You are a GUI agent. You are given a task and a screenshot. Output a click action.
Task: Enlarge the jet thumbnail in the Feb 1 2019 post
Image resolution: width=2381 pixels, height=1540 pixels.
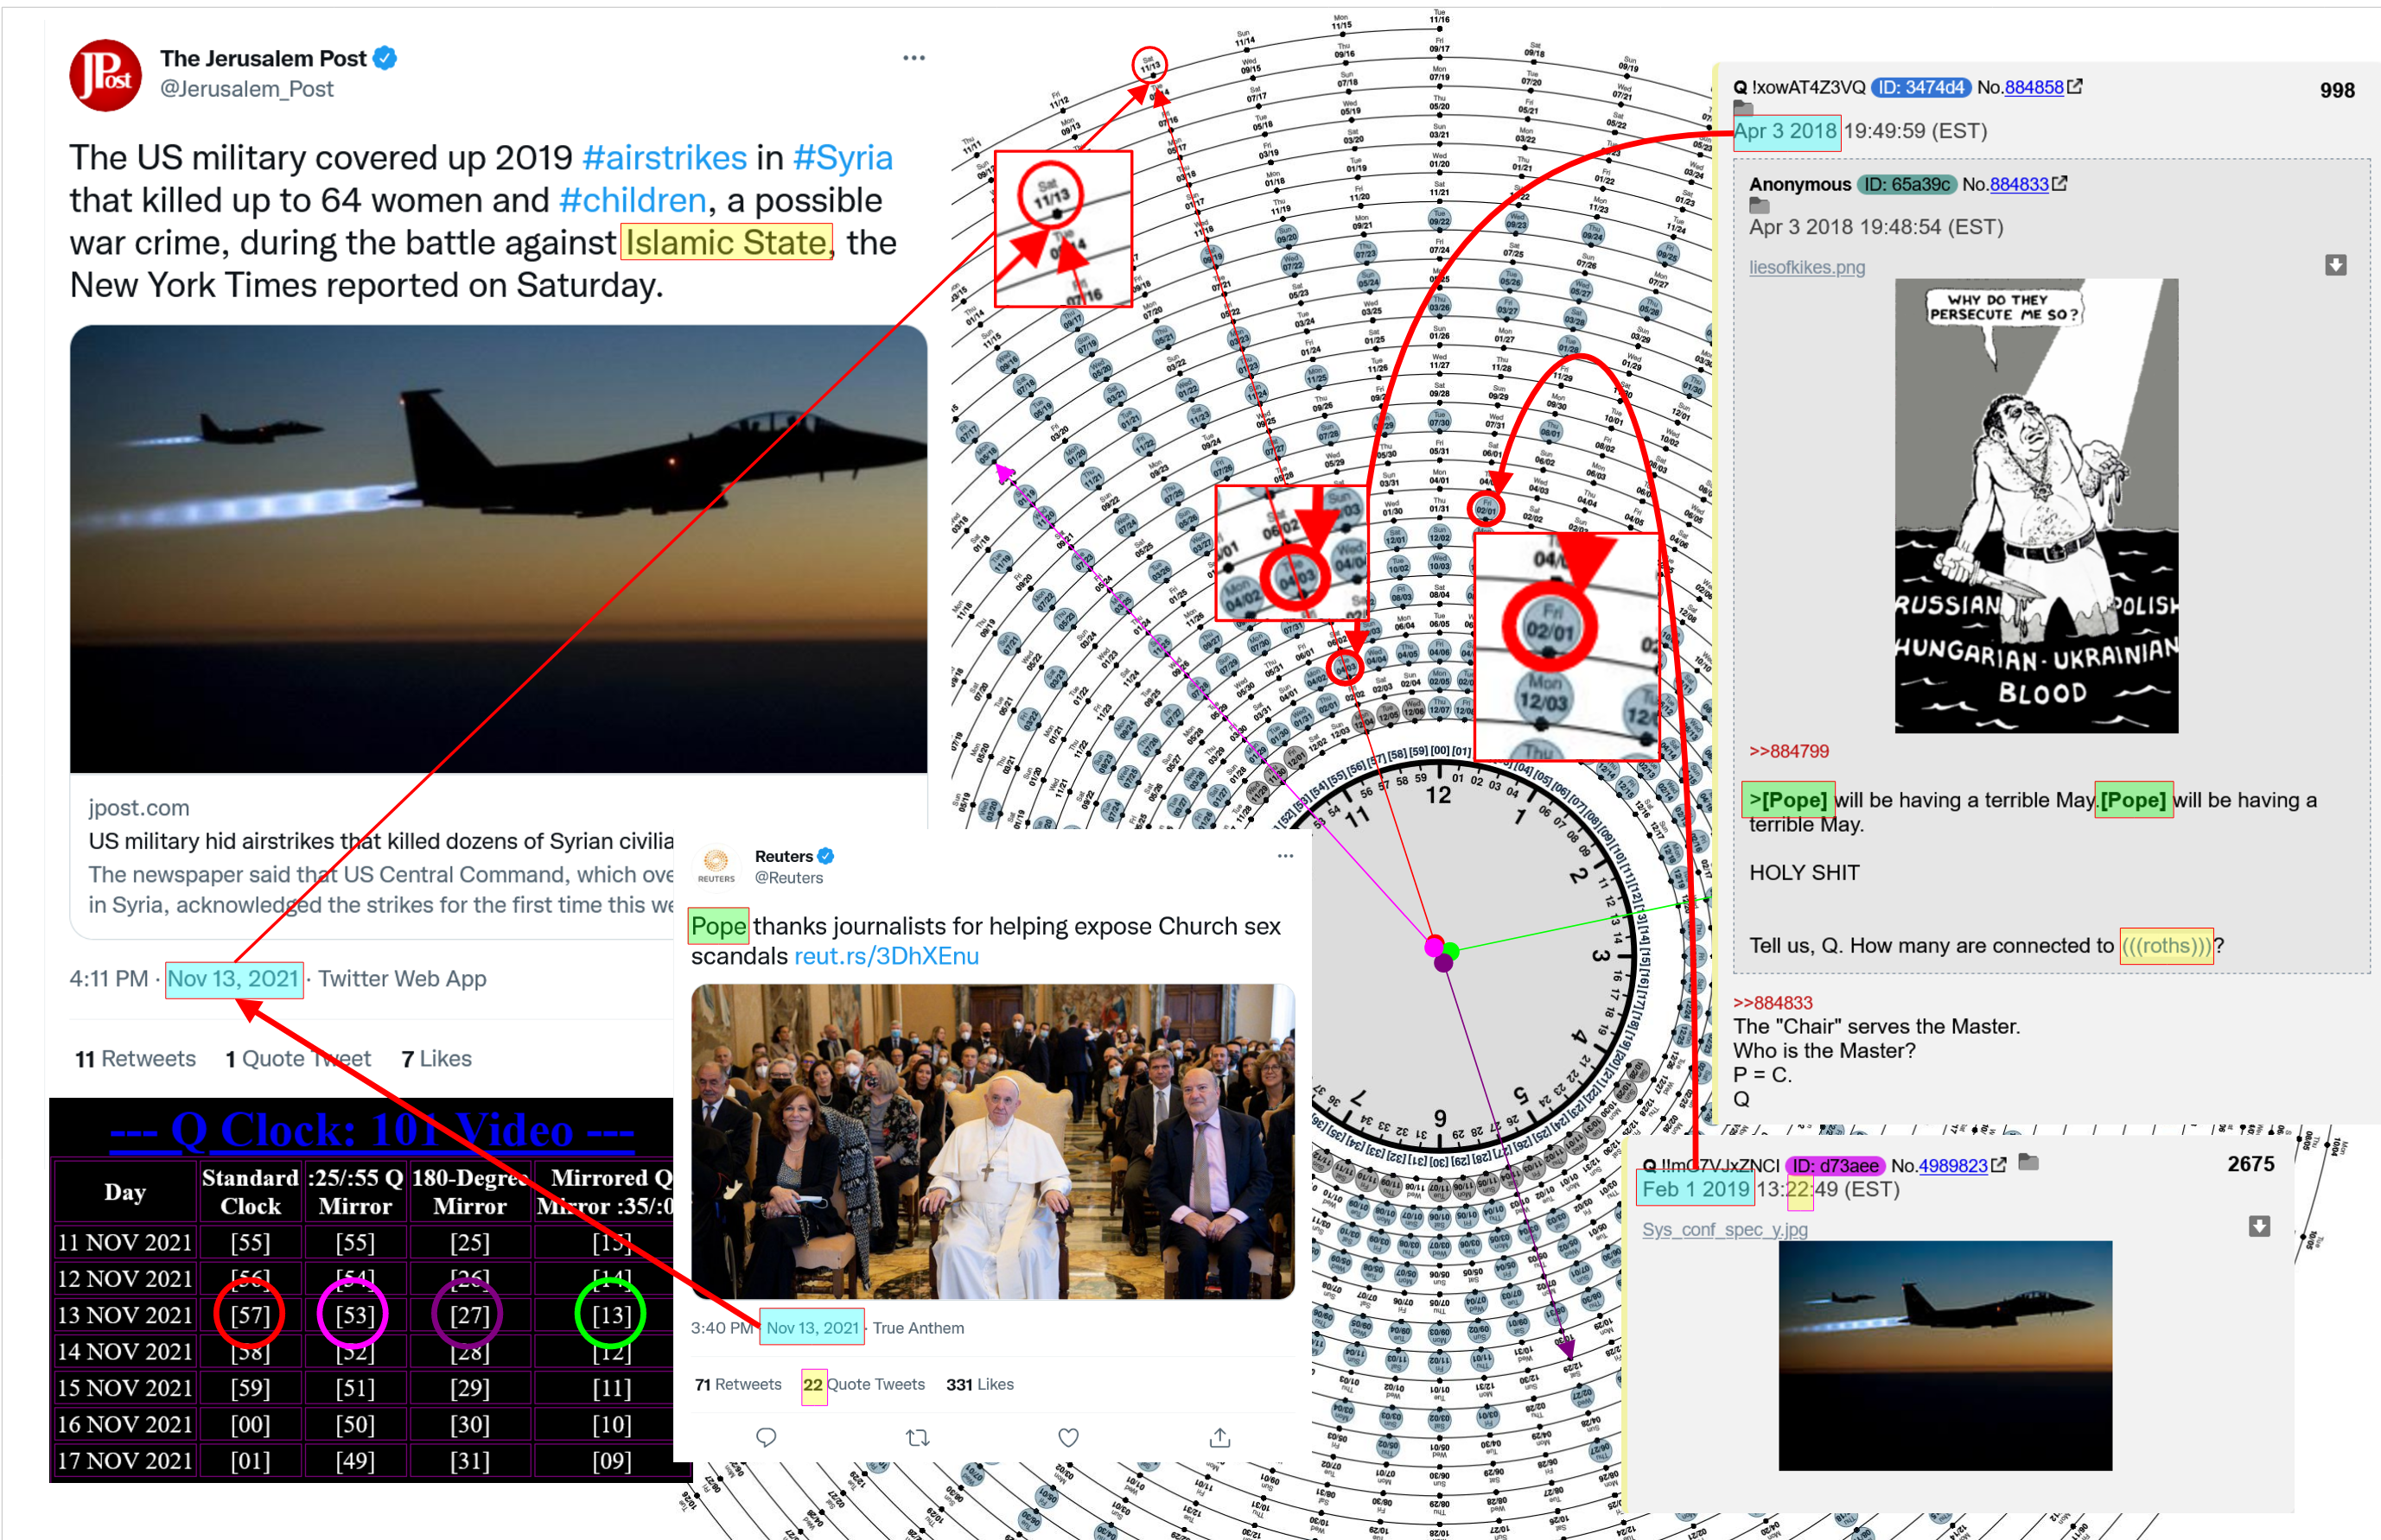click(1945, 1355)
